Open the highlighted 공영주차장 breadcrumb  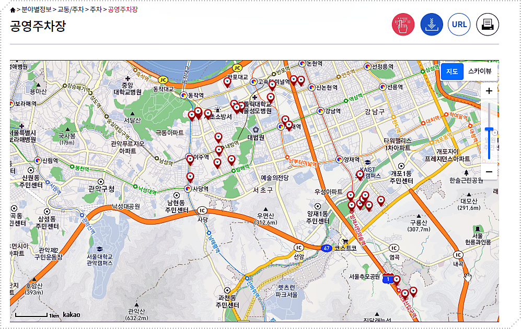tap(123, 9)
